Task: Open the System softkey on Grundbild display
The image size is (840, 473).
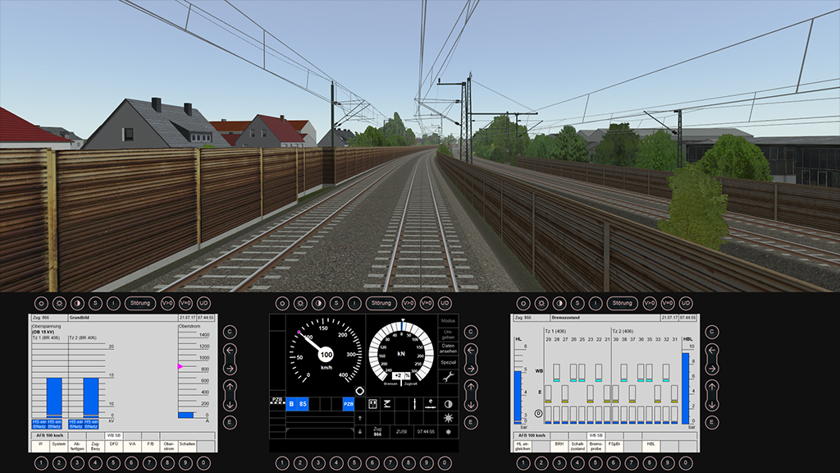Action: click(x=59, y=446)
